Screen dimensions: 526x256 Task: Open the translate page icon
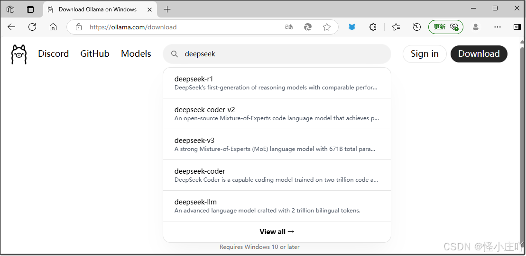[x=289, y=27]
